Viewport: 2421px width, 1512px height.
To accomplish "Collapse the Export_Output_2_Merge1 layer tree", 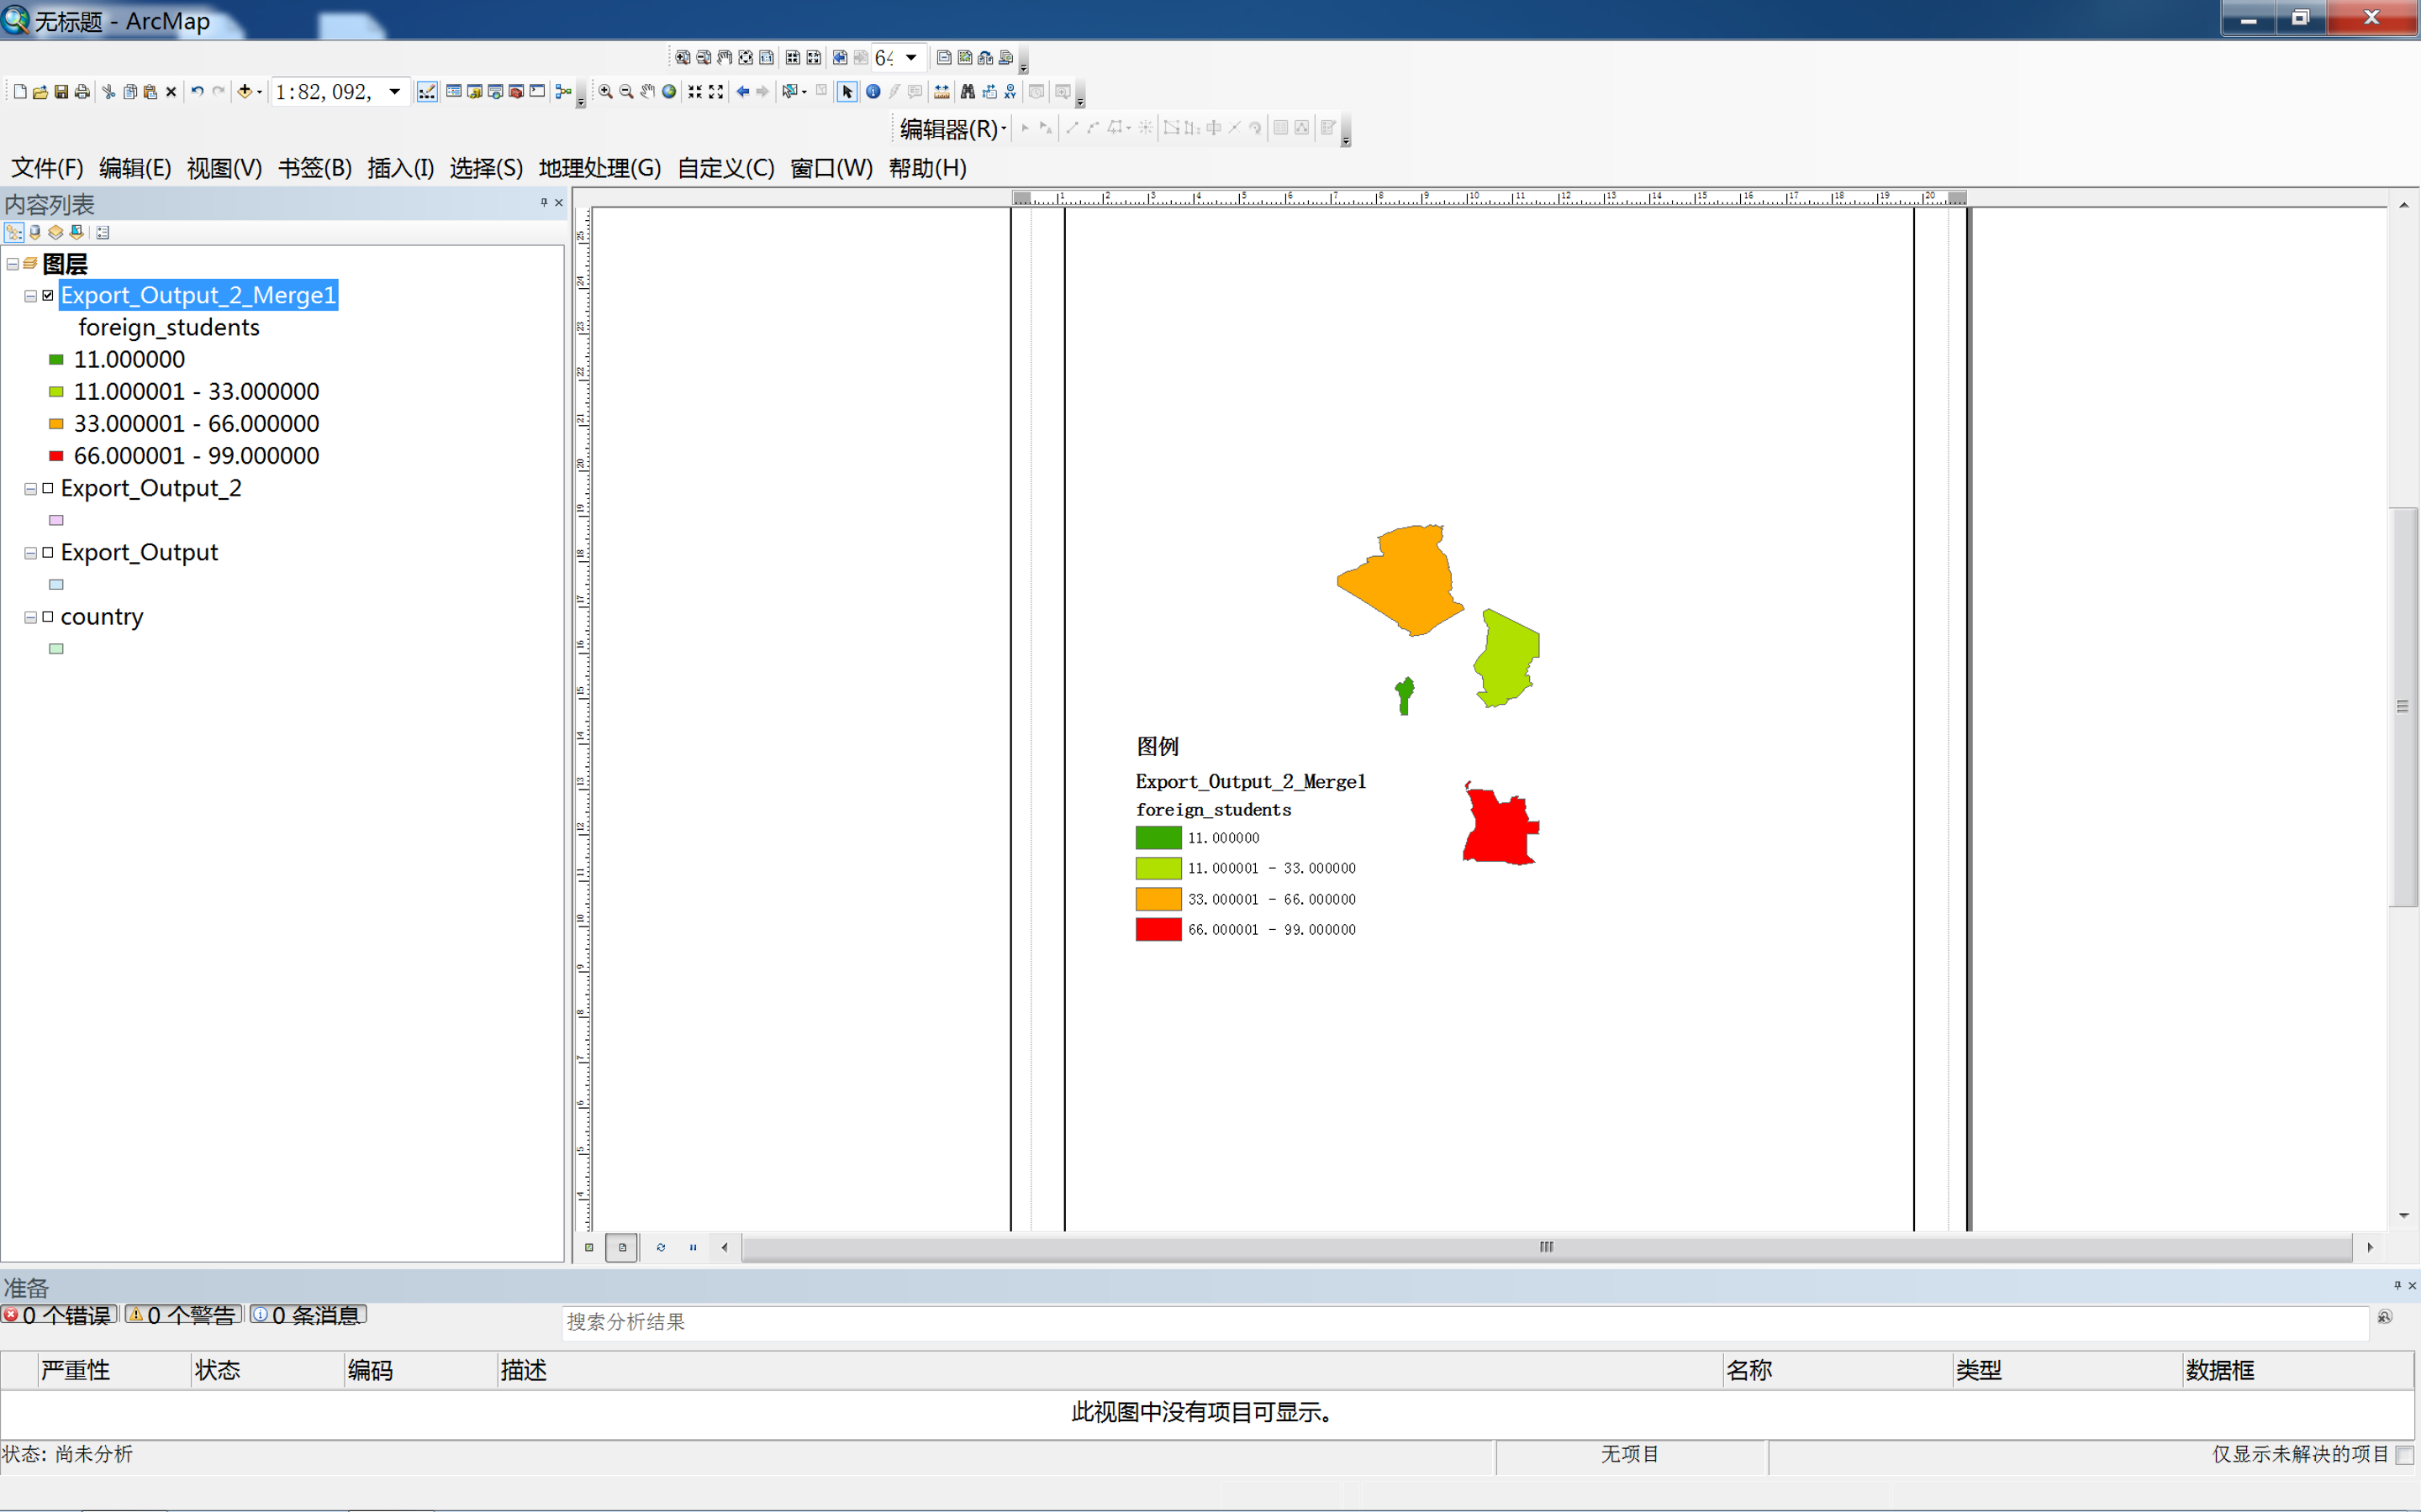I will (31, 296).
